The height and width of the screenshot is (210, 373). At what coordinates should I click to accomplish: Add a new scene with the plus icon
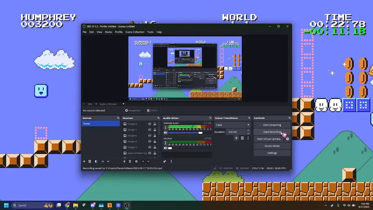(84, 161)
